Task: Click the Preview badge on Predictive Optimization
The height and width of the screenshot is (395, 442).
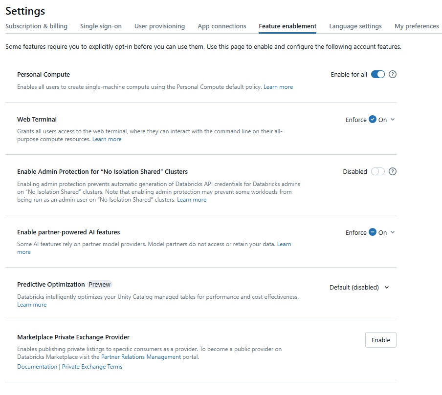Action: pyautogui.click(x=99, y=284)
